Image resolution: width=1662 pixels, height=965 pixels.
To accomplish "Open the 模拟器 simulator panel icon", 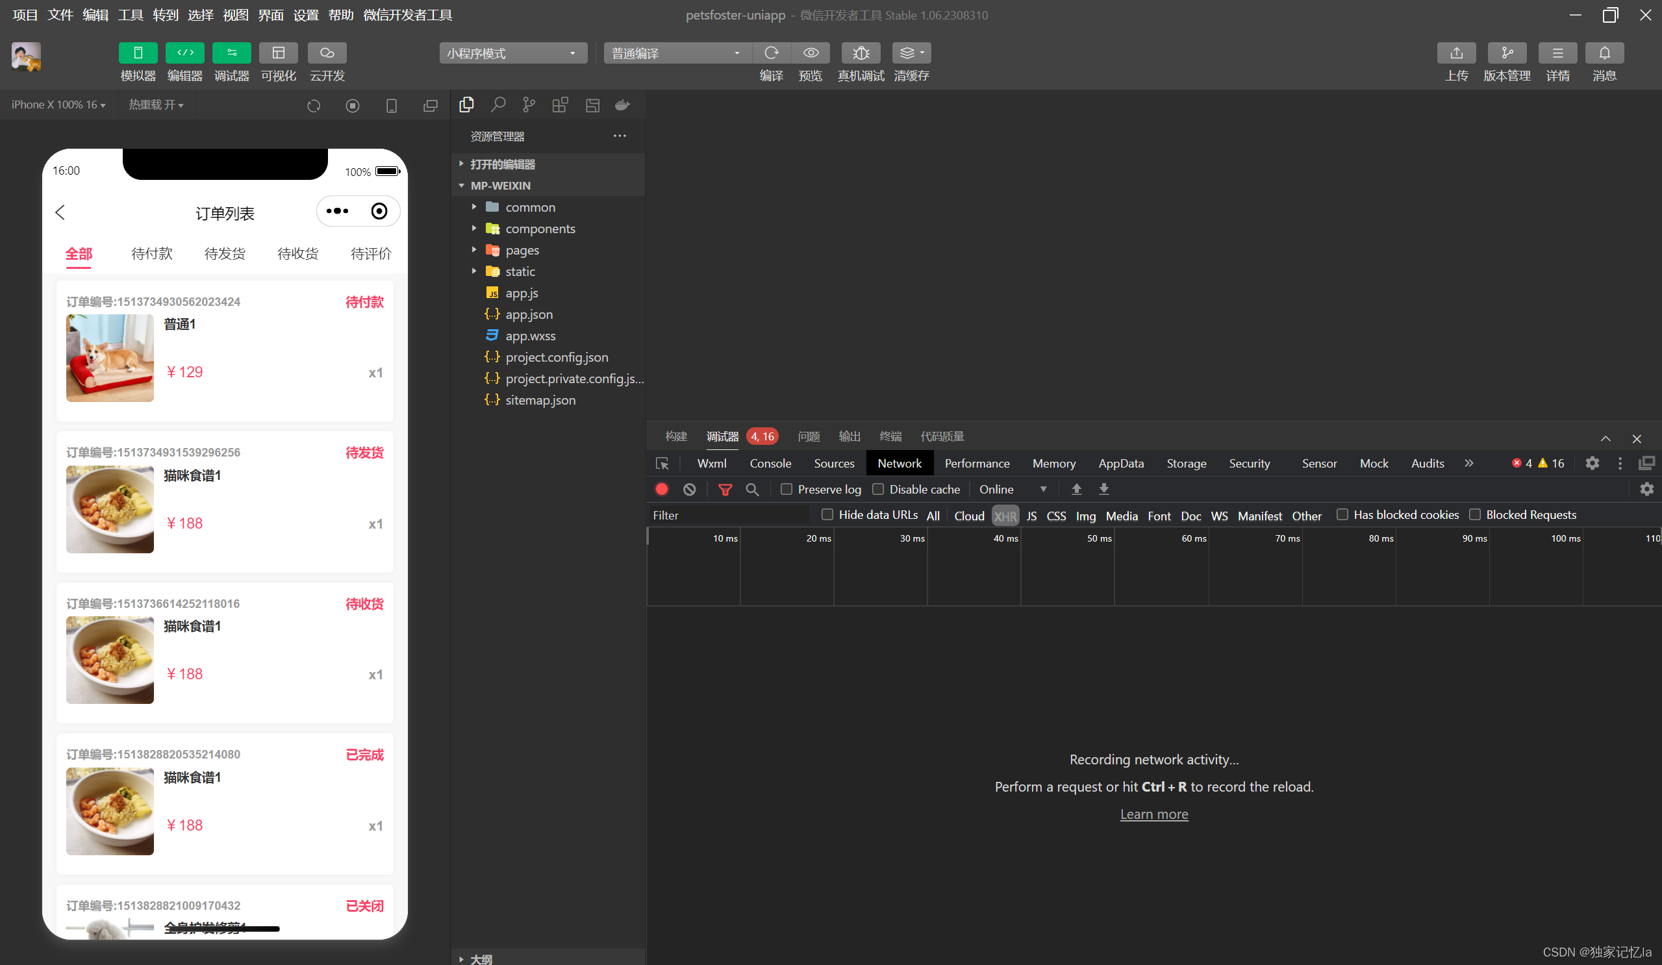I will point(138,53).
